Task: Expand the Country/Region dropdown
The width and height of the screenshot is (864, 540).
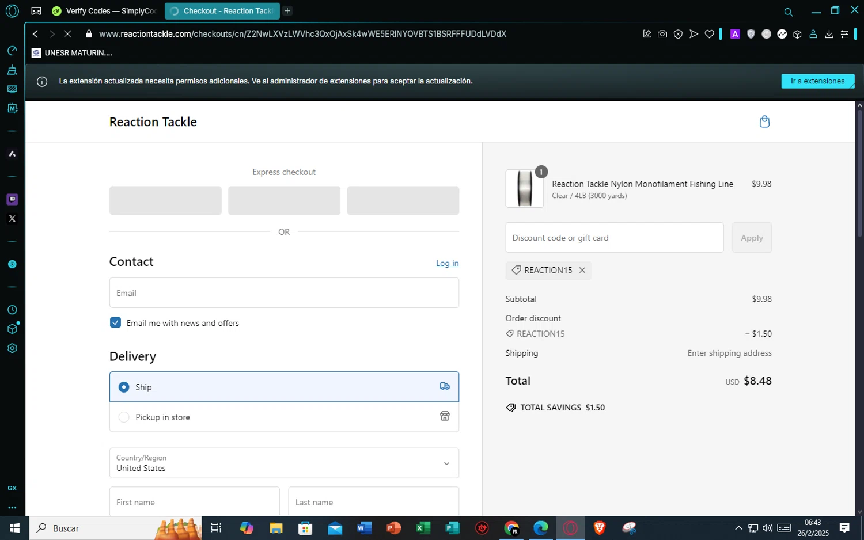Action: (284, 463)
